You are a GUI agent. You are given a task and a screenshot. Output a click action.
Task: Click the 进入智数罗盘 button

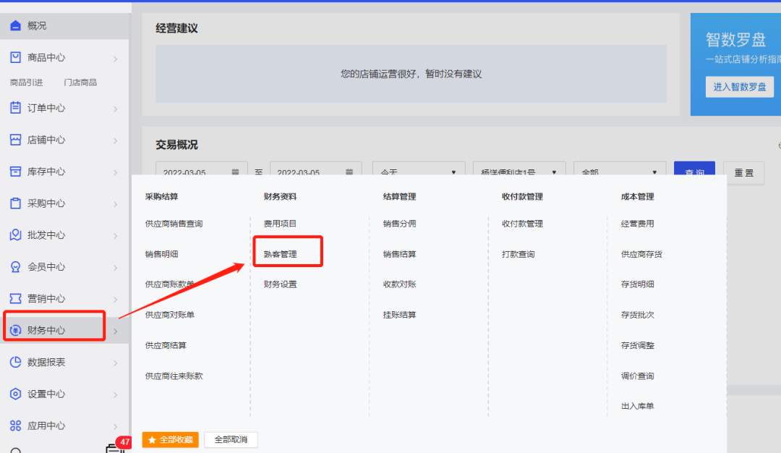[x=739, y=87]
